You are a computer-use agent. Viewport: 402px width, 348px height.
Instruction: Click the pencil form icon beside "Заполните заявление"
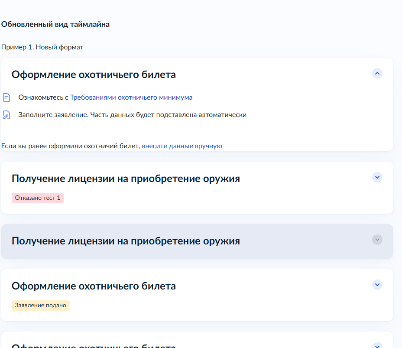coord(6,115)
